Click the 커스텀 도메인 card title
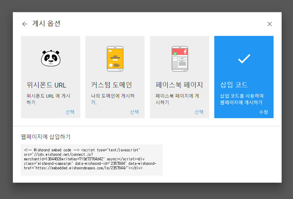 tap(111, 85)
